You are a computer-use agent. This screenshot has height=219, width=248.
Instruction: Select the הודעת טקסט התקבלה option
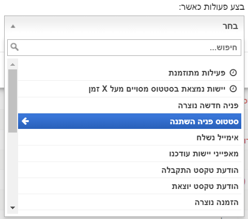pyautogui.click(x=130, y=170)
